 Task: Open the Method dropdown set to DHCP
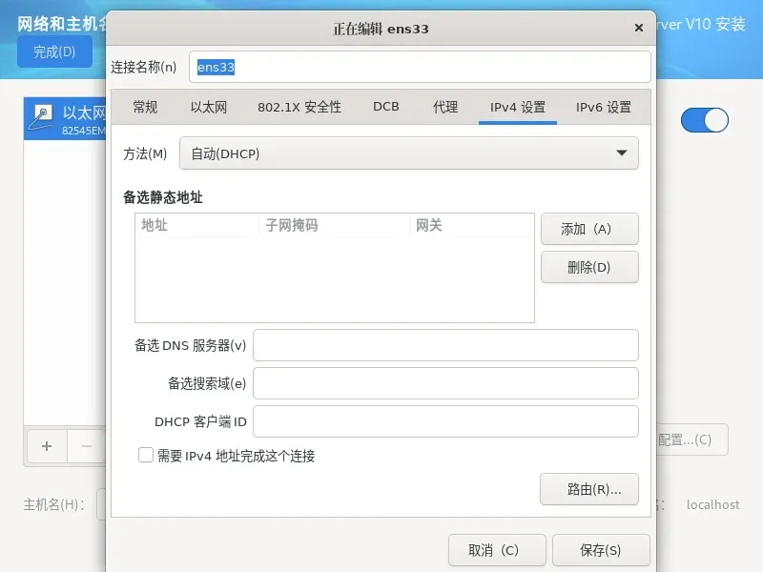coord(408,153)
